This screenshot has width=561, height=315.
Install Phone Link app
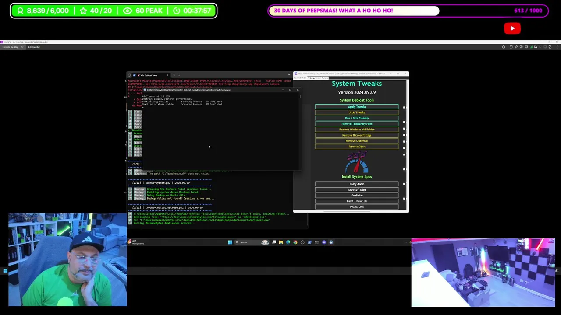pyautogui.click(x=357, y=207)
